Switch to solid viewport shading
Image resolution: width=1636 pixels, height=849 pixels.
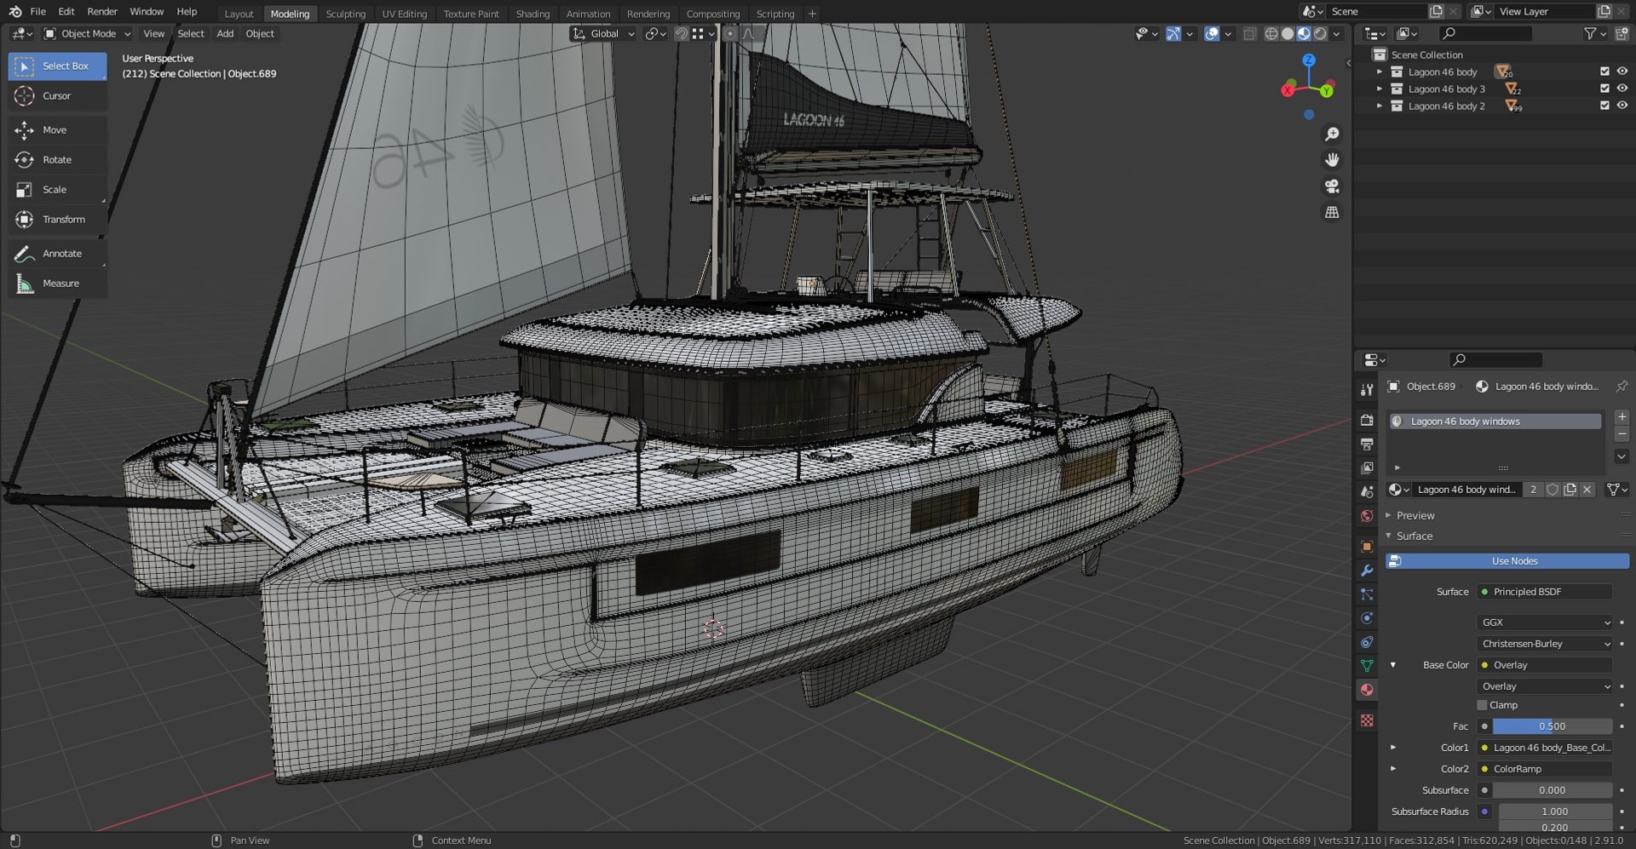click(x=1287, y=34)
